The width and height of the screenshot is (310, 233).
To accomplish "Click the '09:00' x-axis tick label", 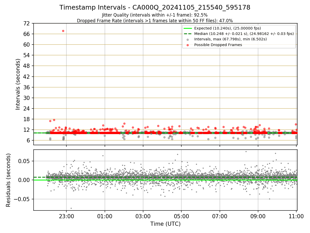I will click(258, 216).
